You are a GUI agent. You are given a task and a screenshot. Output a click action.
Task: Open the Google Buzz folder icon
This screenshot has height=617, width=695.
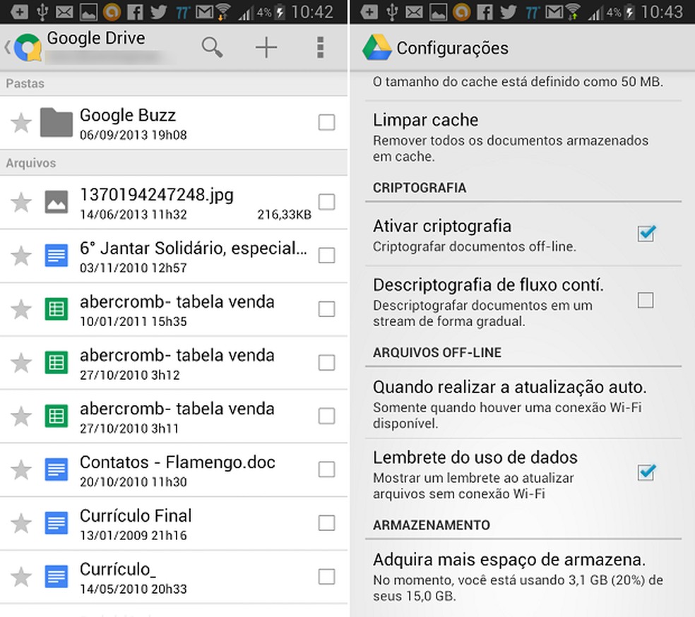[55, 121]
